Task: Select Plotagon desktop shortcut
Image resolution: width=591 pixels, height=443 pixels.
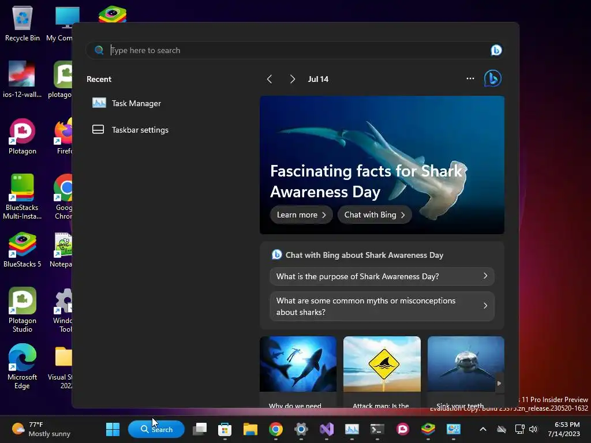Action: coord(23,136)
